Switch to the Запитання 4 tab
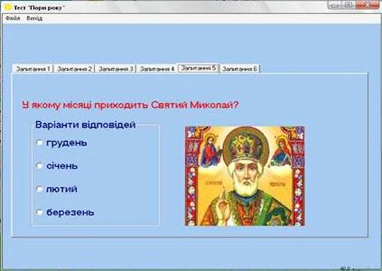Screen dimensions: 382x271 157,69
